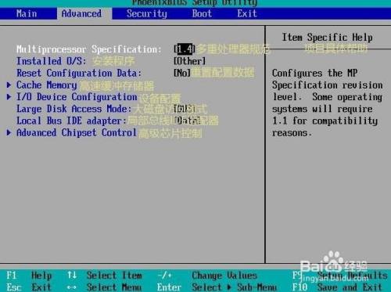Click the up-down arrows Select Item icon
This screenshot has height=292, width=391.
[x=72, y=275]
